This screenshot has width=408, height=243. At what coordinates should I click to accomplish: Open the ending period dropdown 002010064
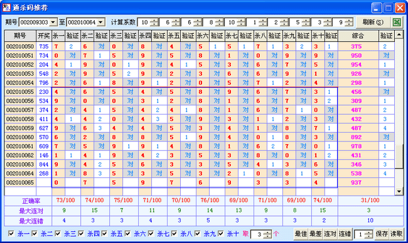(x=101, y=23)
